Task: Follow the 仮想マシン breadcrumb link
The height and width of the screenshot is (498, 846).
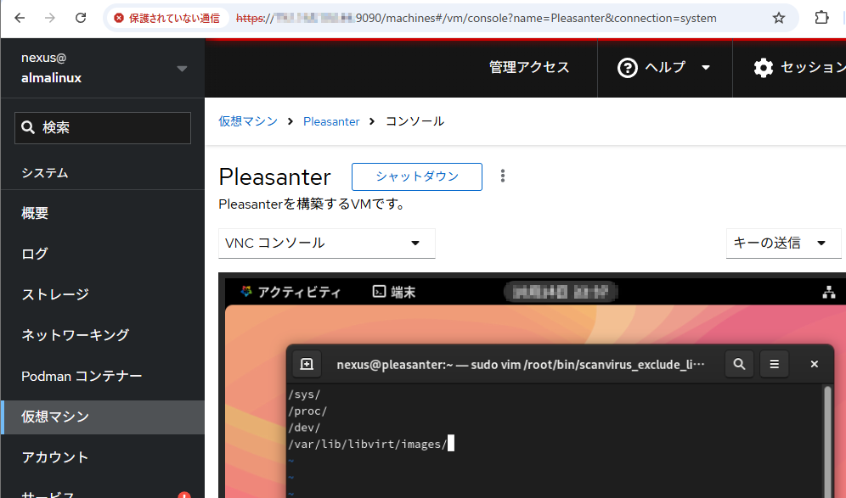Action: pos(248,121)
